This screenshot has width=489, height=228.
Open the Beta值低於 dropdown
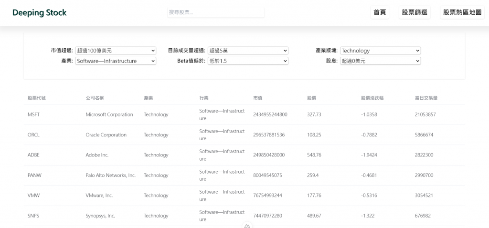point(248,61)
